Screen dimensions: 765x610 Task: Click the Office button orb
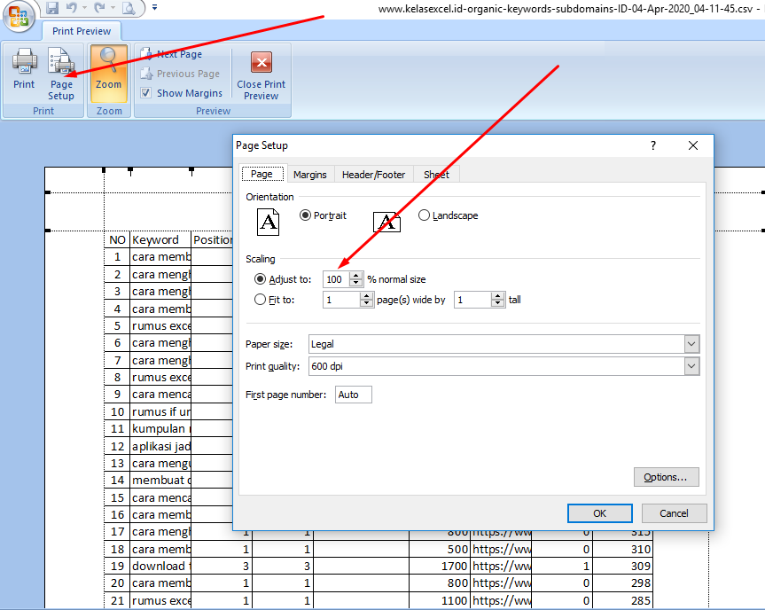pos(19,16)
